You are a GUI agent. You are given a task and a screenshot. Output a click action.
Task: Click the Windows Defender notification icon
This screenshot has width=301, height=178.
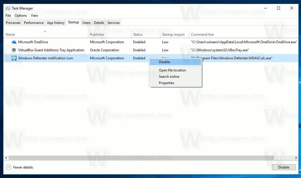click(14, 58)
